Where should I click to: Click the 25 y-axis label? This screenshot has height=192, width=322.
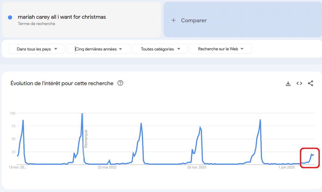point(13,152)
